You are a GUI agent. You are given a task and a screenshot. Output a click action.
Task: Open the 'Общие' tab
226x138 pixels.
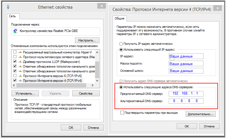point(120,18)
